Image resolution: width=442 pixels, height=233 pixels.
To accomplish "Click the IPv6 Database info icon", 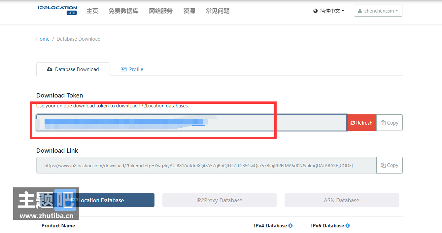I will tap(348, 226).
